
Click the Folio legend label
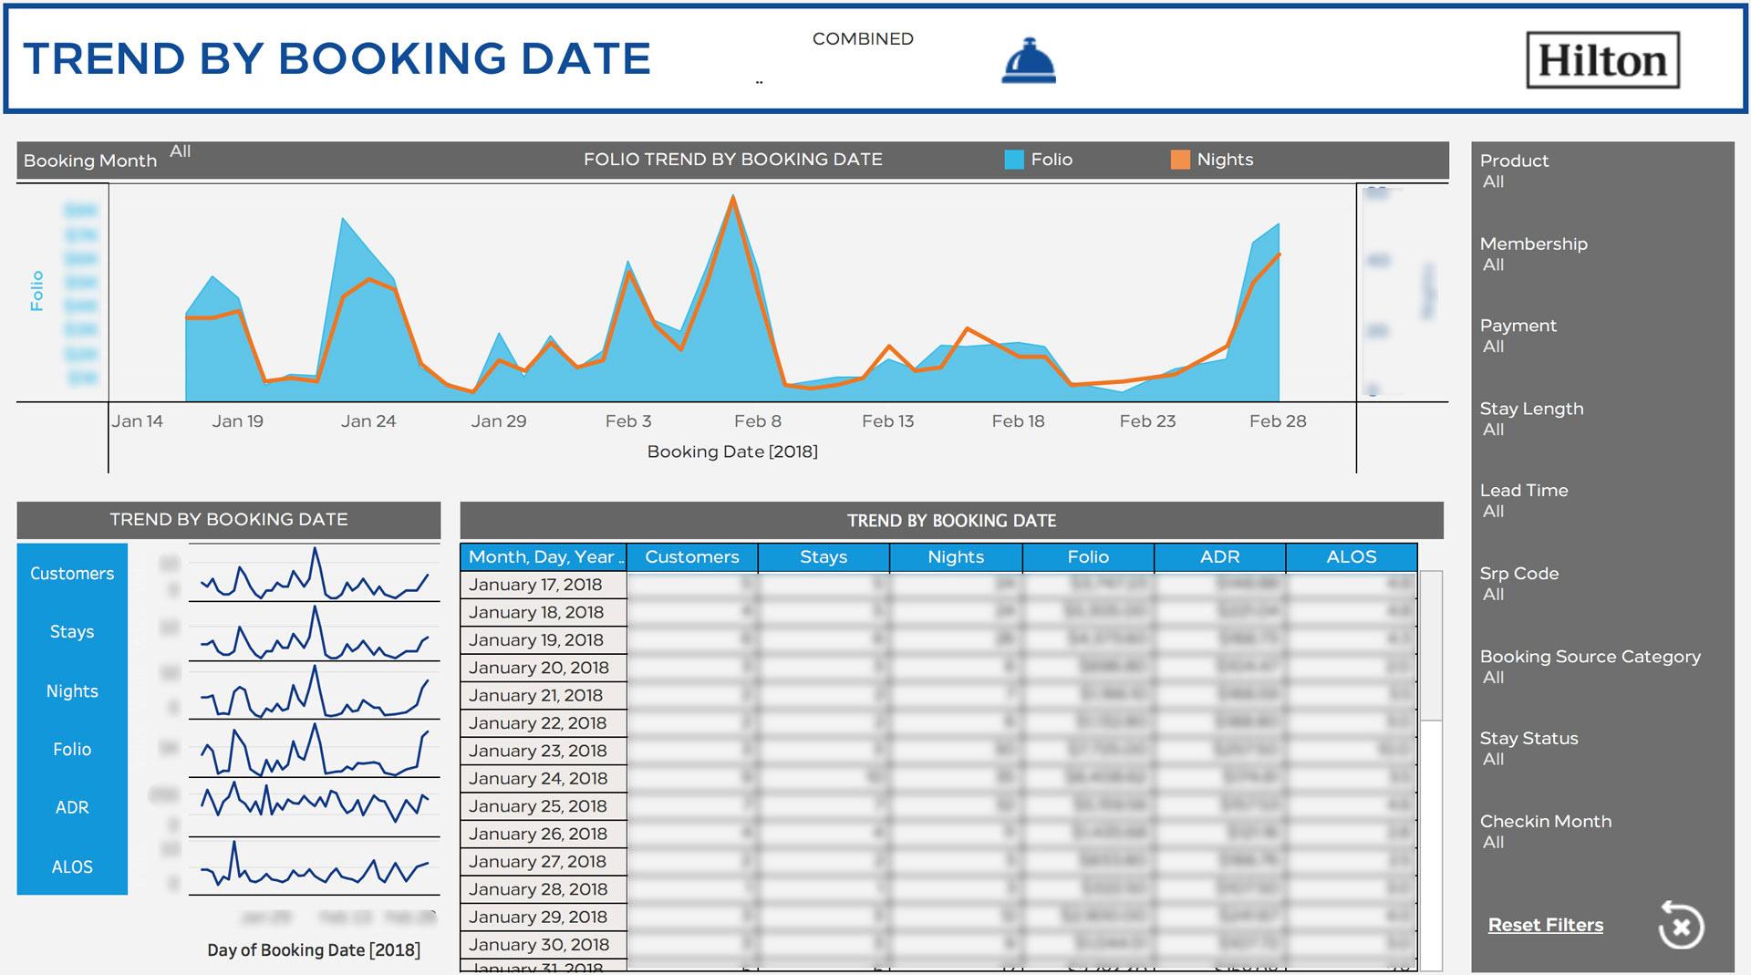pyautogui.click(x=1052, y=160)
